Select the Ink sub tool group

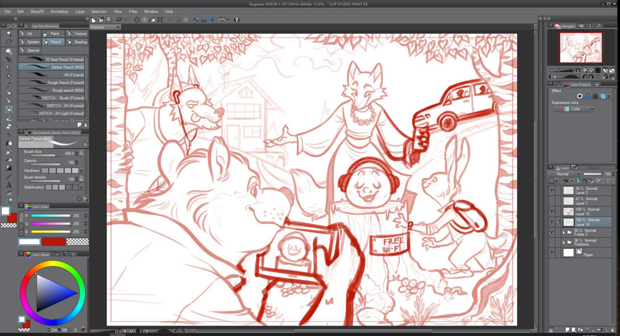point(30,34)
